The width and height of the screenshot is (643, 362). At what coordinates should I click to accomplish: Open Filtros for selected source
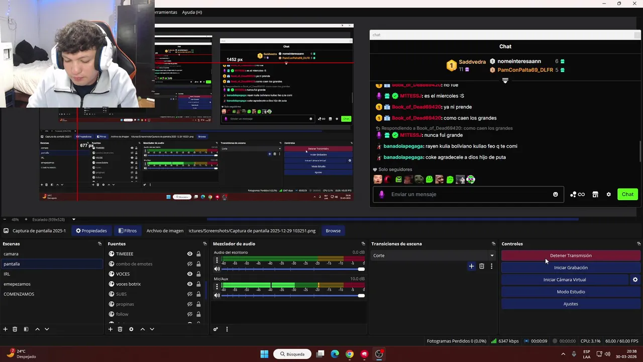coord(127,231)
